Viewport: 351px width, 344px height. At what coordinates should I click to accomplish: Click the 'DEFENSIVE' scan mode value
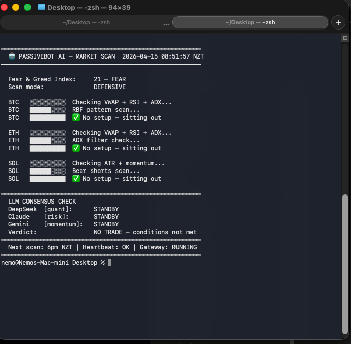(109, 87)
